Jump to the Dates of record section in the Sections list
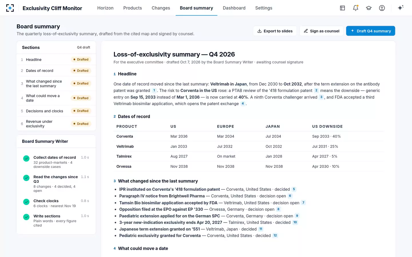 (x=56, y=71)
